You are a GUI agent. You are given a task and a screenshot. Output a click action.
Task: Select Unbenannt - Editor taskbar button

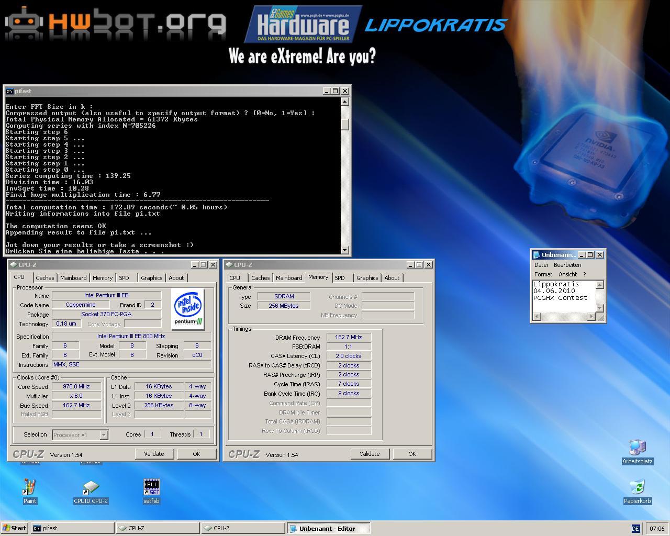(x=329, y=528)
